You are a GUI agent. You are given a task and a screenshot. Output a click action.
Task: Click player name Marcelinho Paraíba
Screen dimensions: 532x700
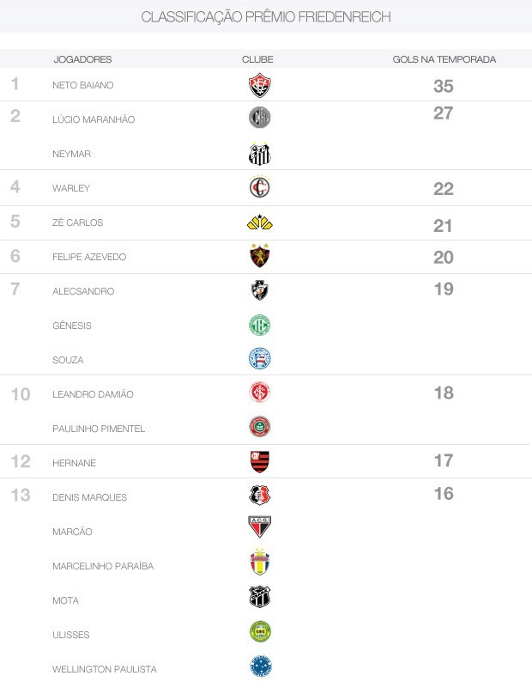(102, 566)
